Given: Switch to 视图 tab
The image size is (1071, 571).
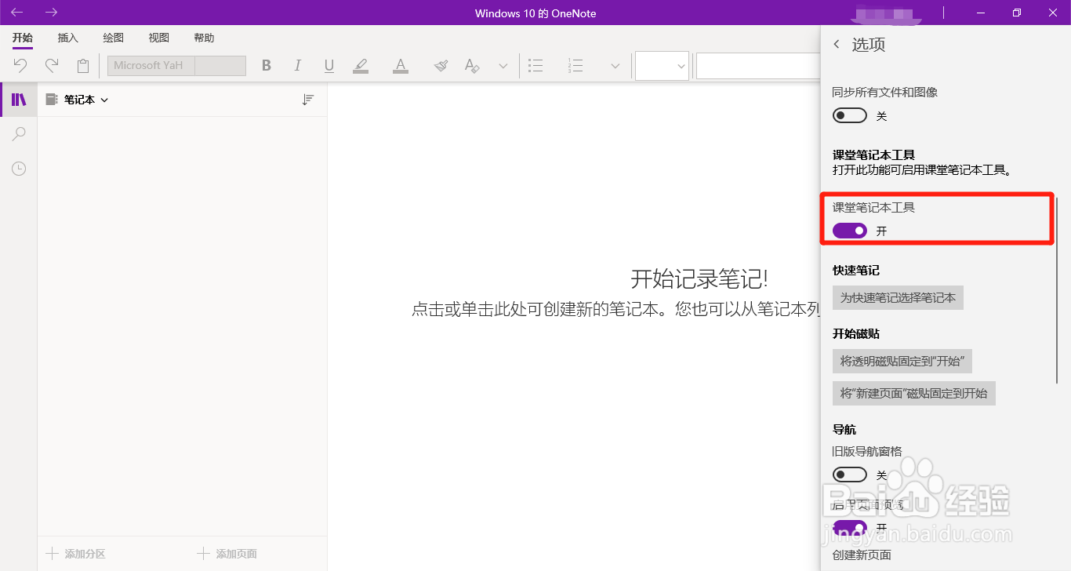Looking at the screenshot, I should click(159, 38).
